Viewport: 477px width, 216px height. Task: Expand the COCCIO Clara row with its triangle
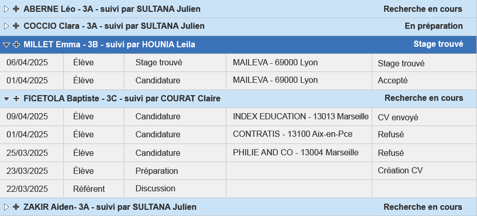[6, 26]
